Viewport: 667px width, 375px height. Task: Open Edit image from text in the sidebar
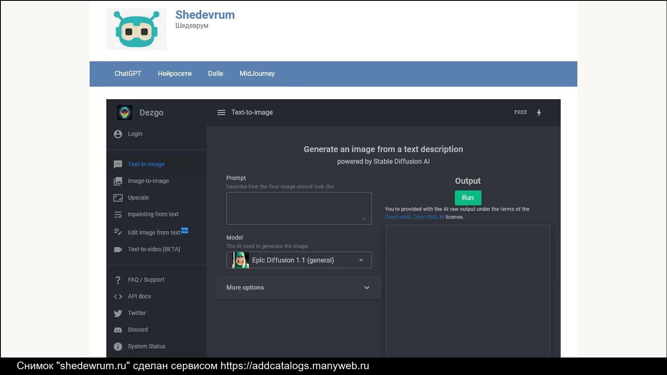[154, 232]
